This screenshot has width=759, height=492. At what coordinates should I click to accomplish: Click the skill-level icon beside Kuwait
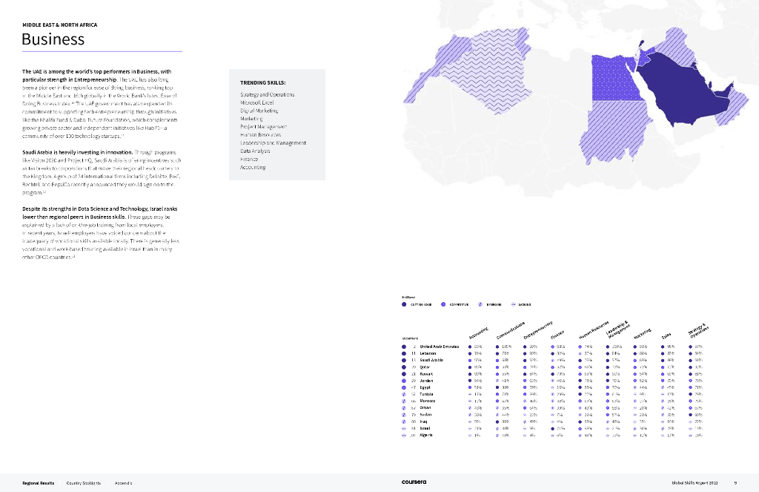click(404, 374)
